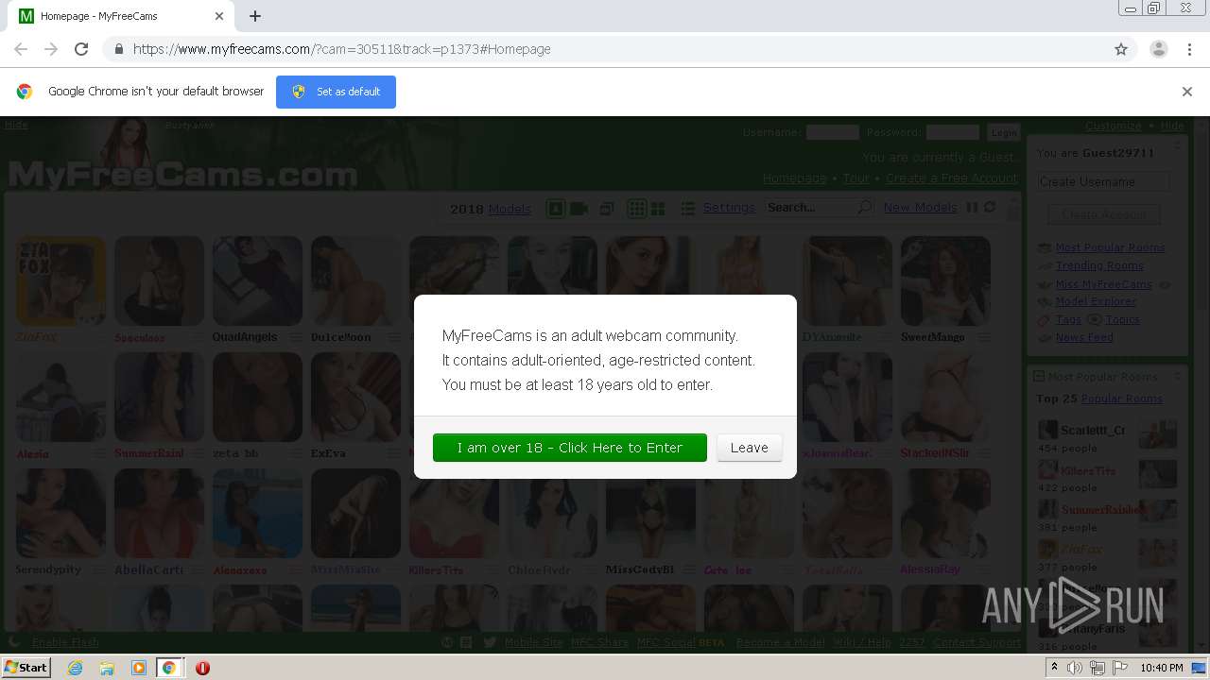This screenshot has height=680, width=1210.
Task: Launch Internet Explorer from taskbar
Action: point(75,668)
